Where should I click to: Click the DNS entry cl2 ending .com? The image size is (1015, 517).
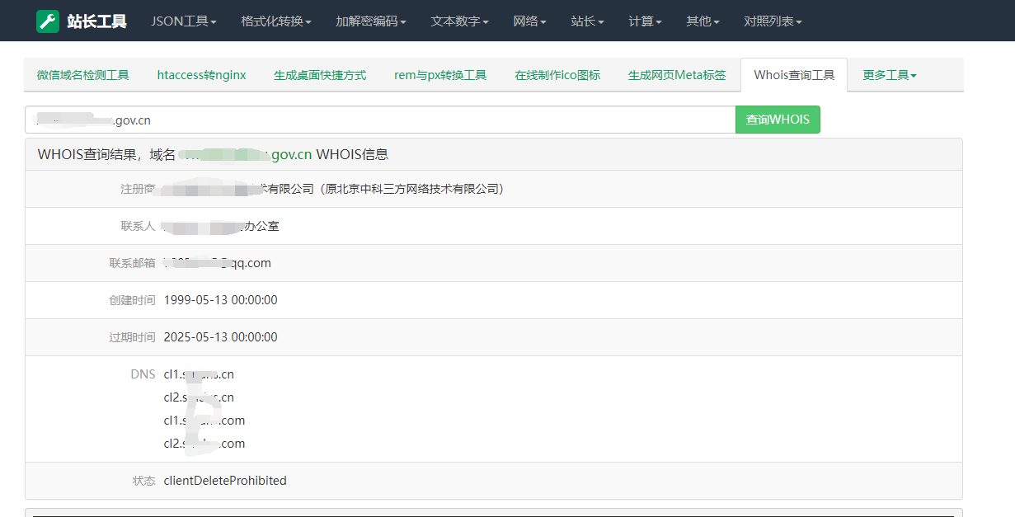point(204,444)
